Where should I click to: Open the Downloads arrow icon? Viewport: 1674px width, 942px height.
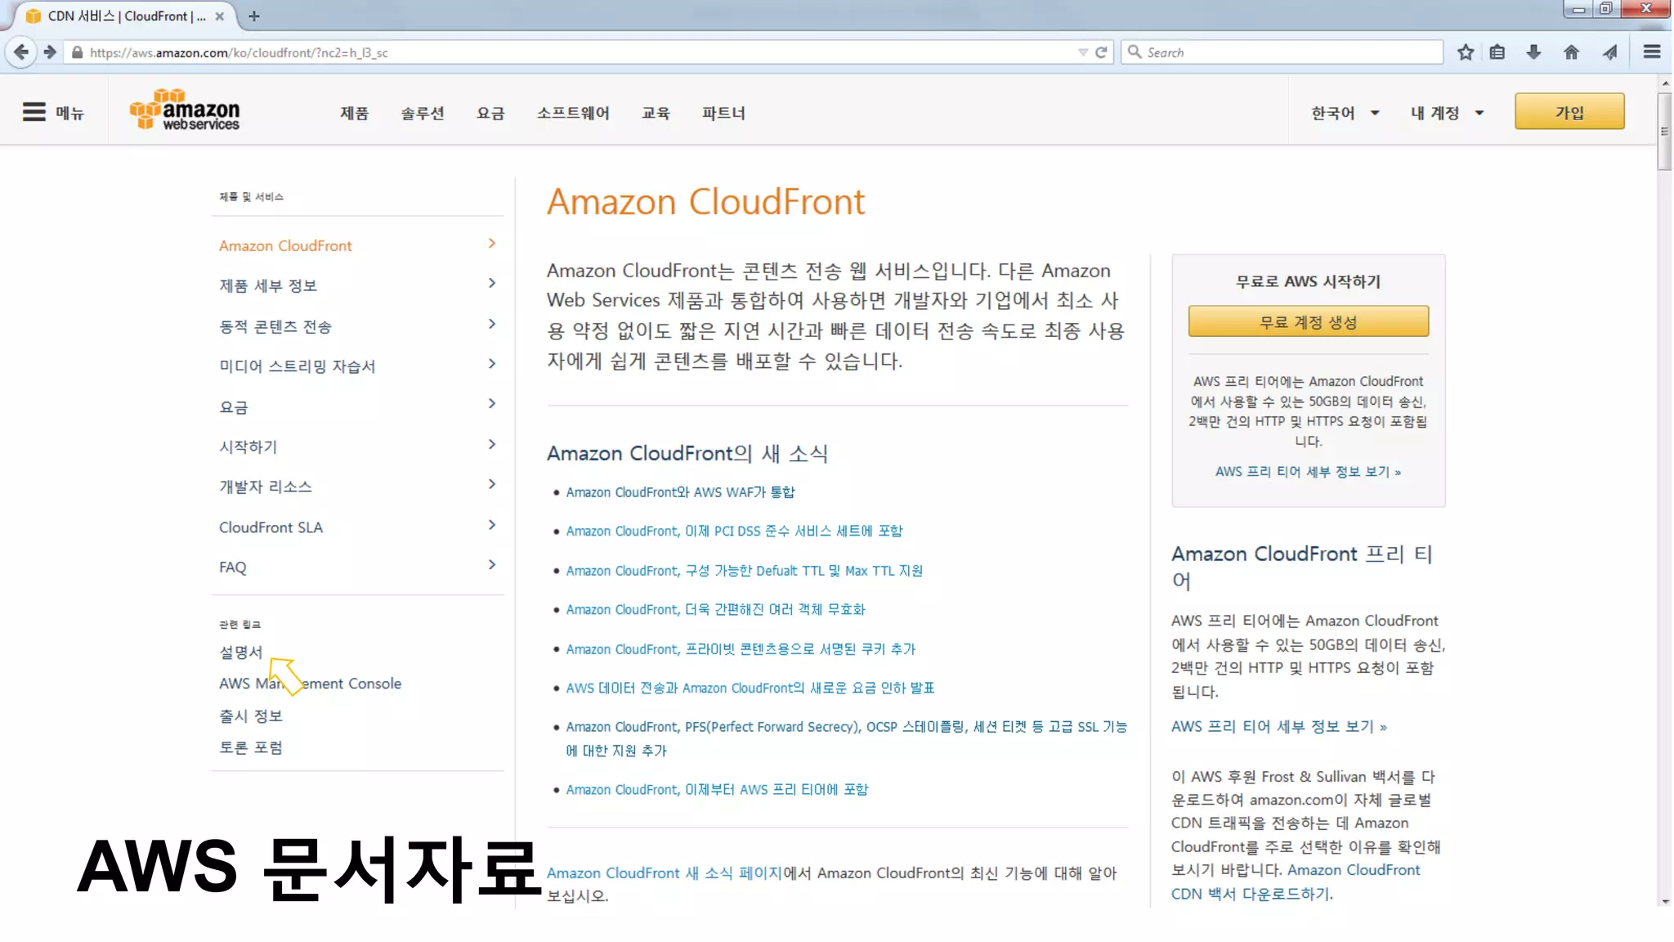[1533, 52]
